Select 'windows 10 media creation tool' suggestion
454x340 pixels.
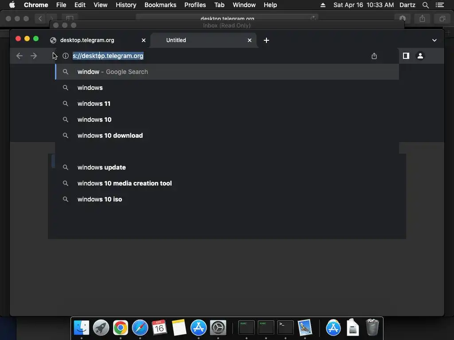pyautogui.click(x=227, y=183)
